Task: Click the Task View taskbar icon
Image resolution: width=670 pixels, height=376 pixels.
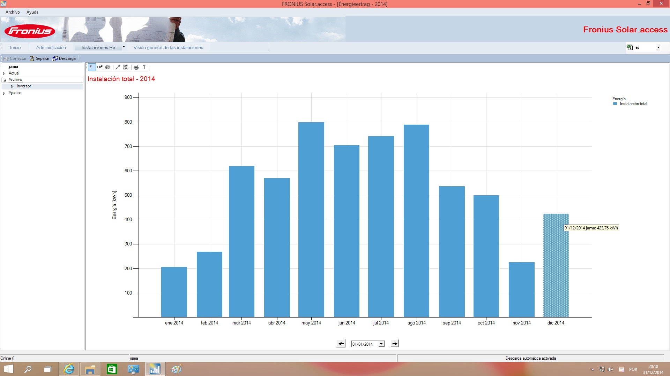Action: [48, 369]
